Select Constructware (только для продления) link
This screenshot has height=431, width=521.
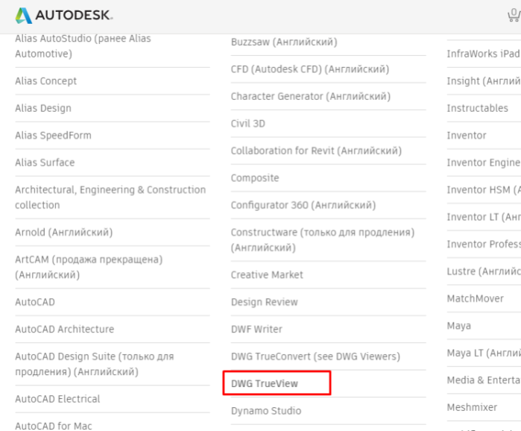pyautogui.click(x=323, y=240)
